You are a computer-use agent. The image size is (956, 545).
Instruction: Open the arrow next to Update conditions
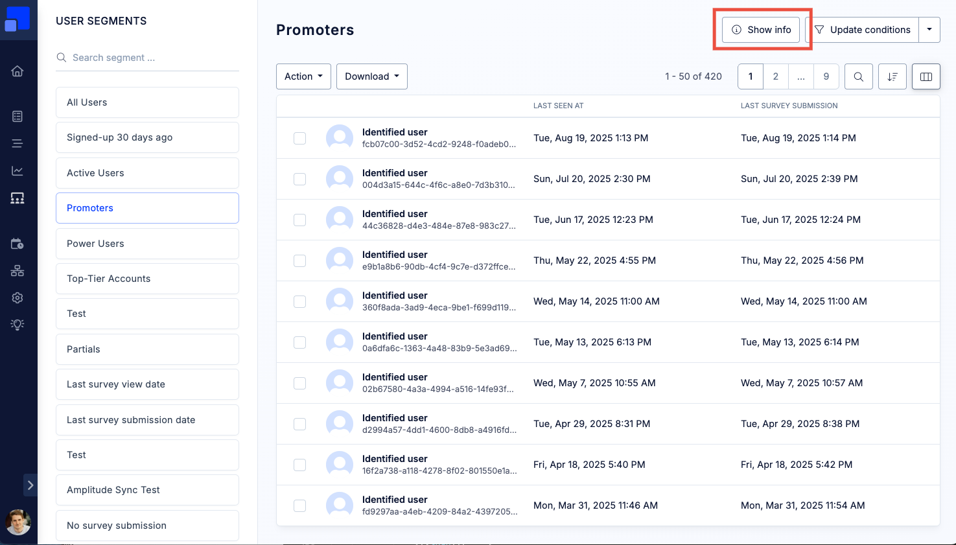pos(929,30)
